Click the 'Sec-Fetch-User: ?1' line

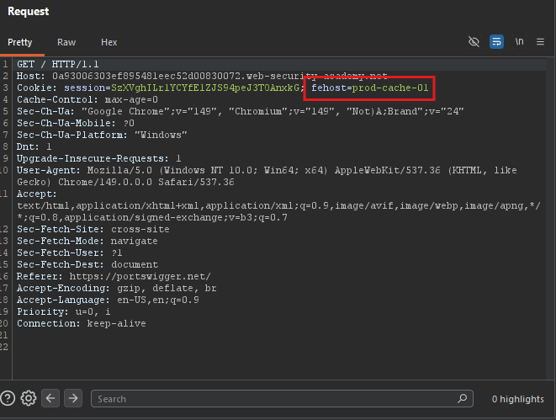click(70, 253)
